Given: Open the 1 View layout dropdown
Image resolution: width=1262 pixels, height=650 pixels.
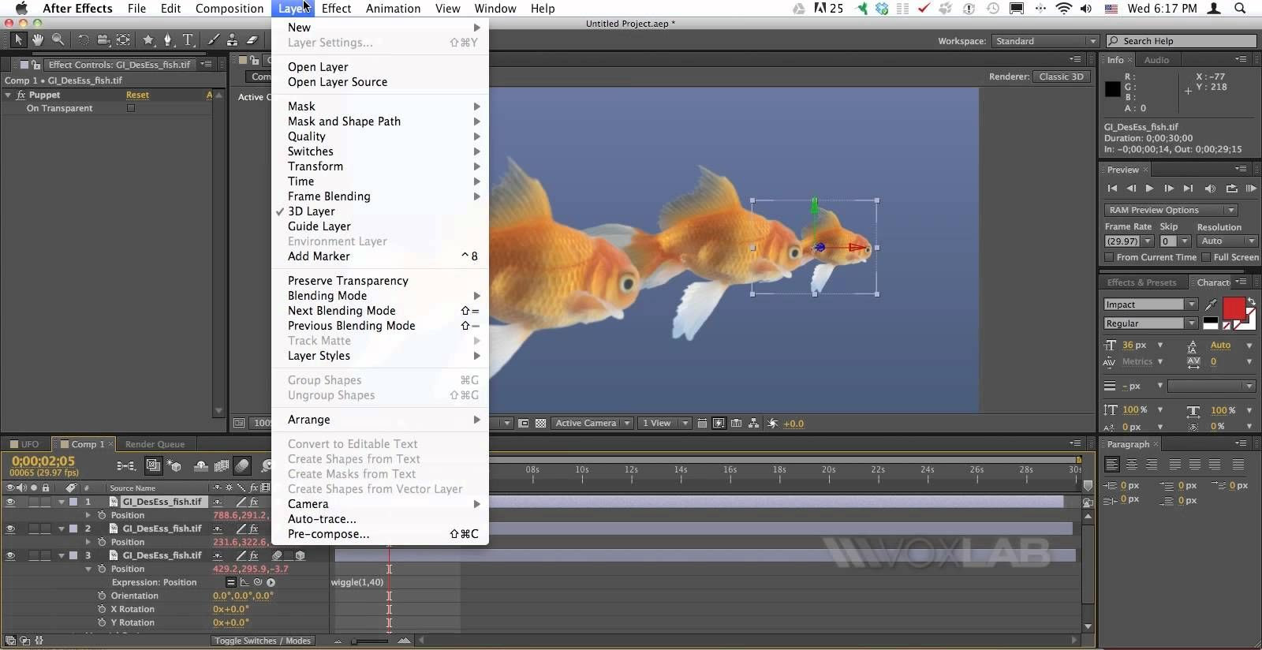Looking at the screenshot, I should [664, 424].
